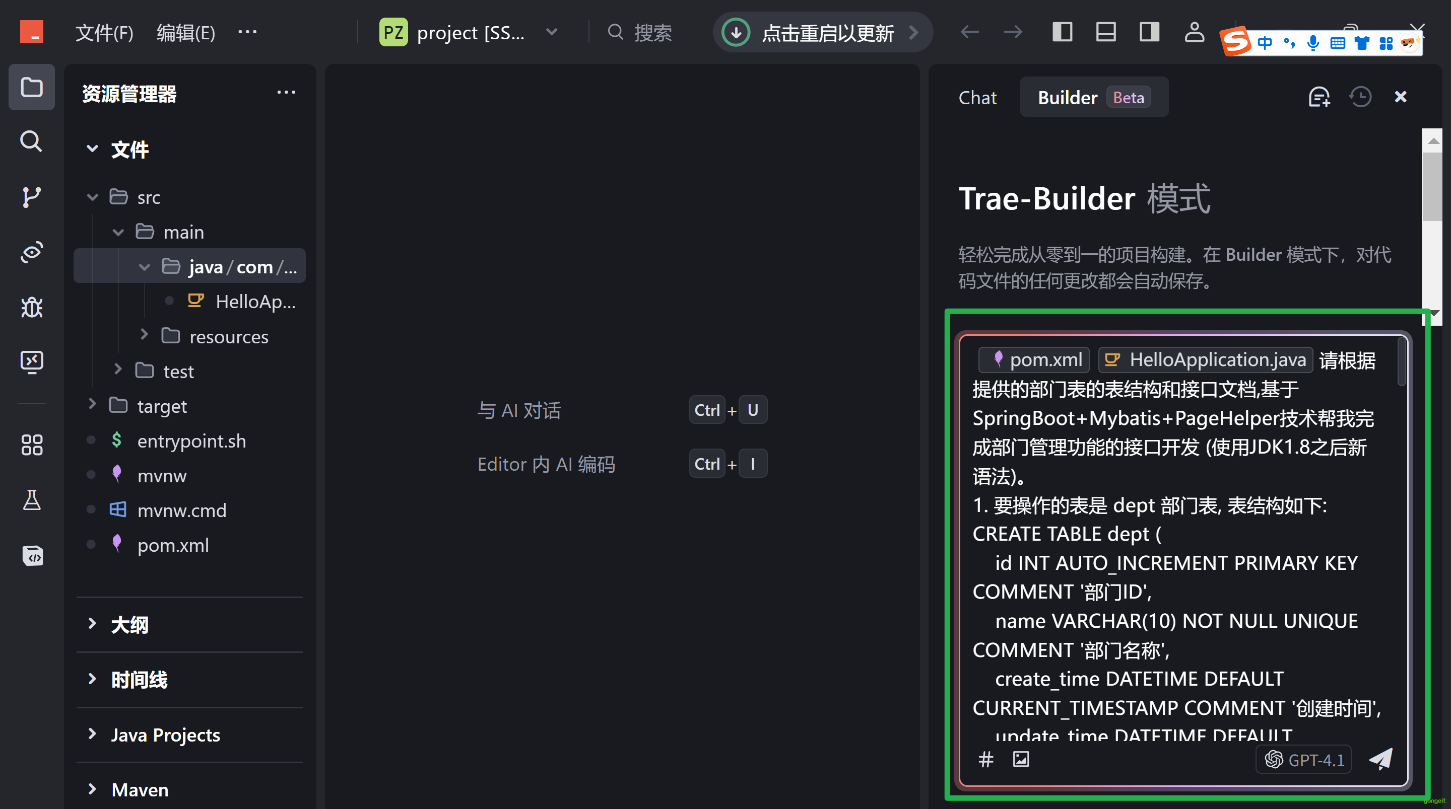Open the overflow ··· menu in title bar

[247, 32]
